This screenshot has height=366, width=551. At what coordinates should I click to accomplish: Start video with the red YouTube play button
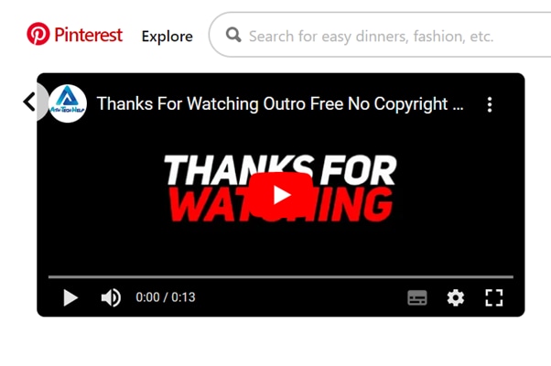pos(282,195)
